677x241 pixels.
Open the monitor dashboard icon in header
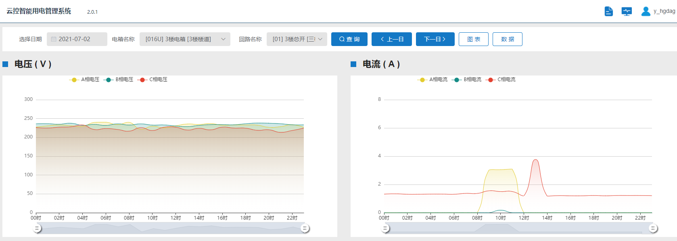click(x=627, y=11)
